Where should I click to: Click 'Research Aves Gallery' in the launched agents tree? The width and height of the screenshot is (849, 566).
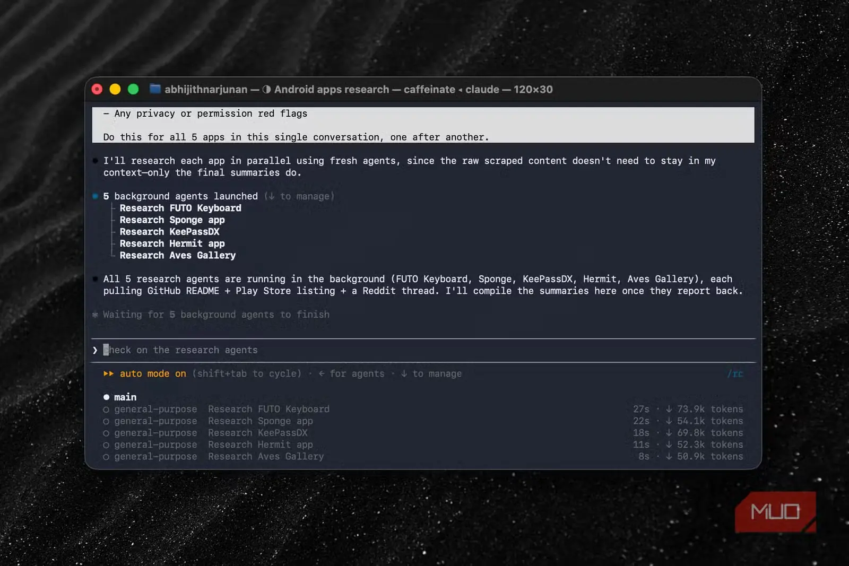tap(178, 255)
